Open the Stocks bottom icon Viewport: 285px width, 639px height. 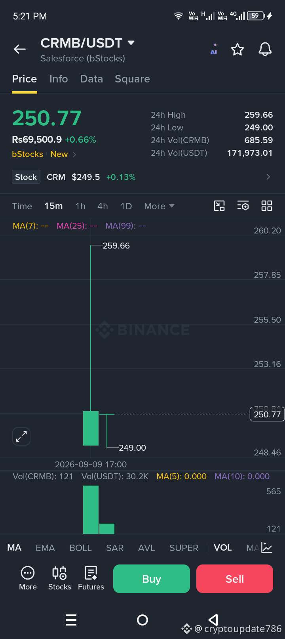point(59,578)
